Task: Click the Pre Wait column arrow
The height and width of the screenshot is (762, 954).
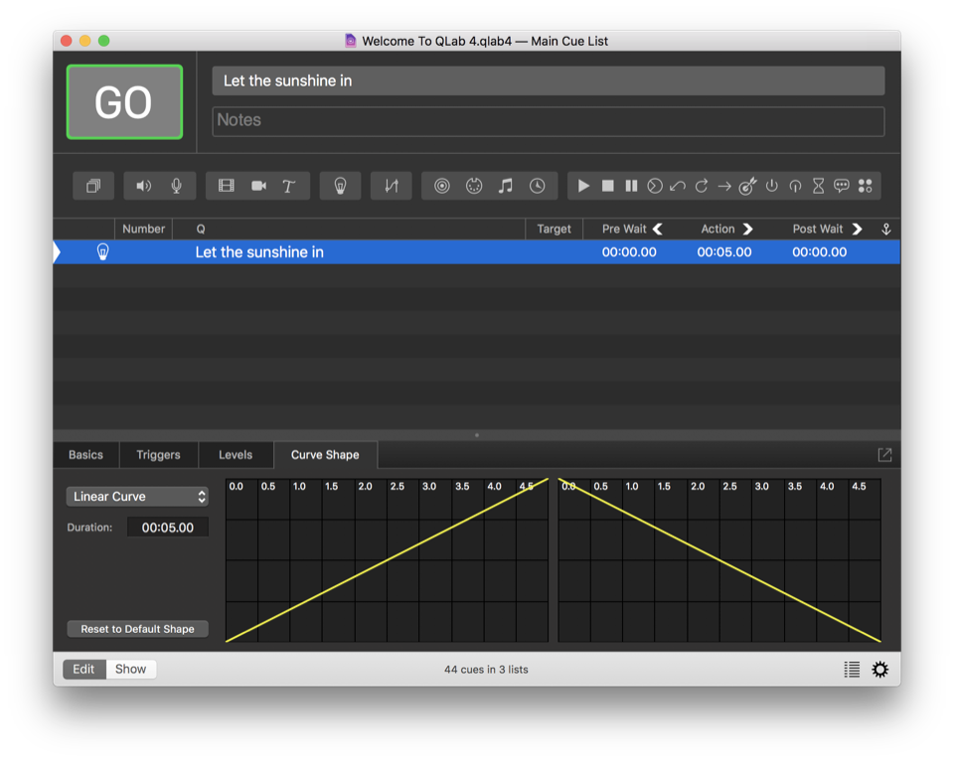Action: [x=658, y=229]
